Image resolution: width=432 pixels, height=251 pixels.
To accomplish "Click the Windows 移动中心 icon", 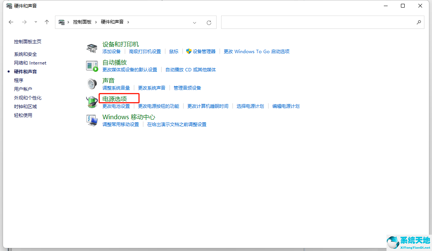I will tap(92, 120).
